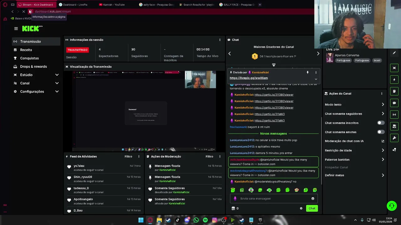The image size is (401, 225).
Task: Open Palavras banidas settings
Action: [354, 160]
